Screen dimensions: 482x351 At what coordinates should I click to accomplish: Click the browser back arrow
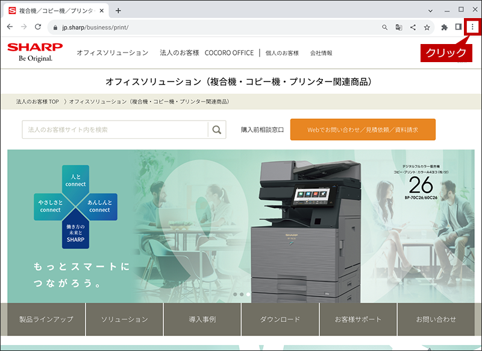[x=10, y=27]
